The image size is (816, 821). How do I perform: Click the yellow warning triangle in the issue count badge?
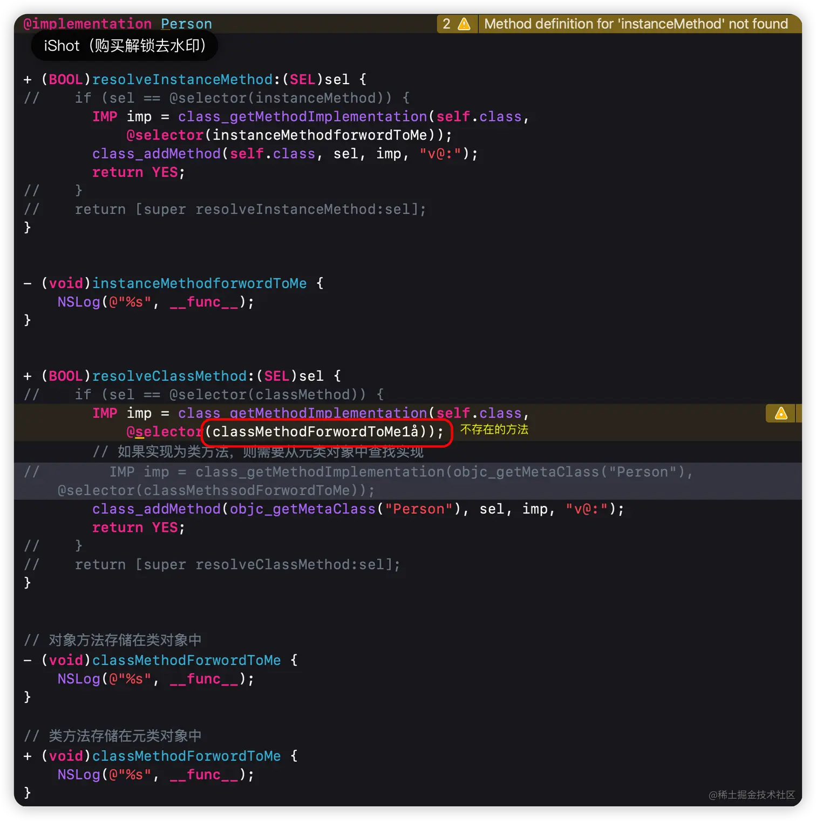tap(463, 24)
